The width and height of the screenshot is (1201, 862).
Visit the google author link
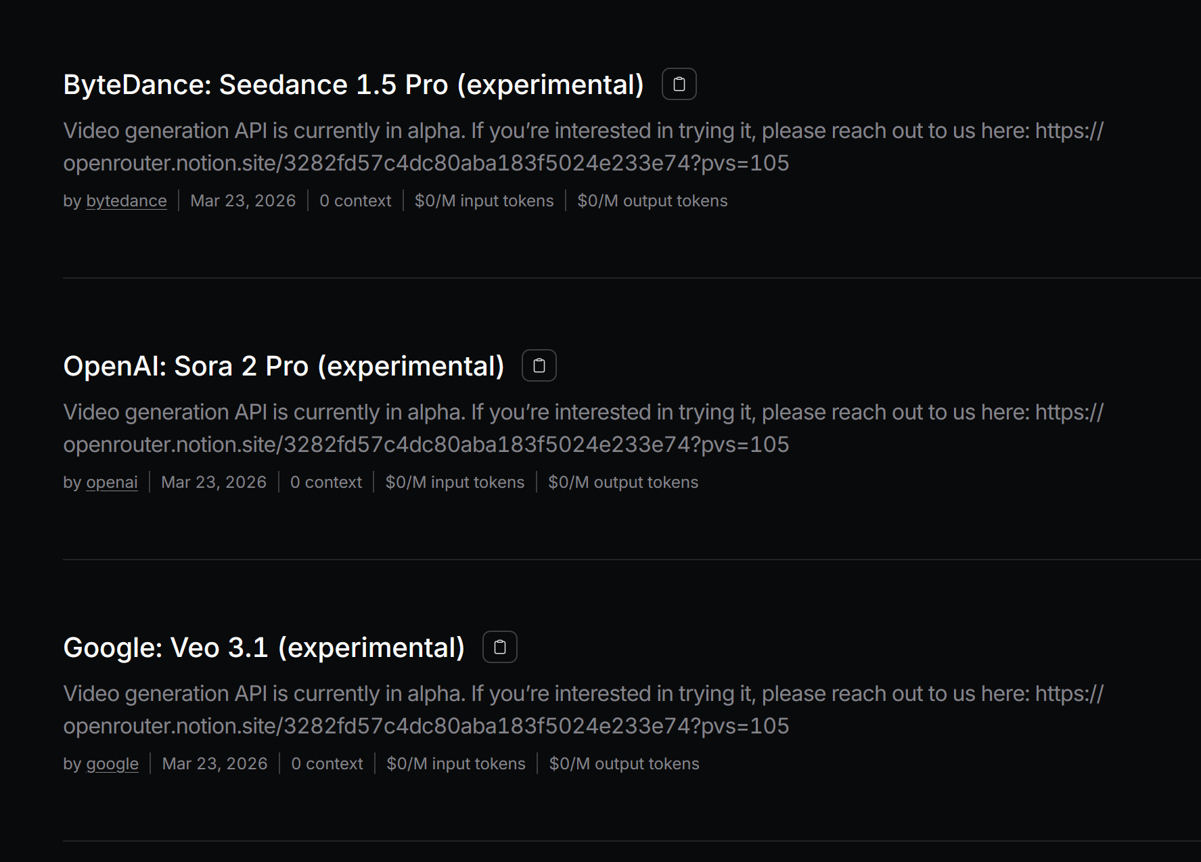click(x=112, y=764)
